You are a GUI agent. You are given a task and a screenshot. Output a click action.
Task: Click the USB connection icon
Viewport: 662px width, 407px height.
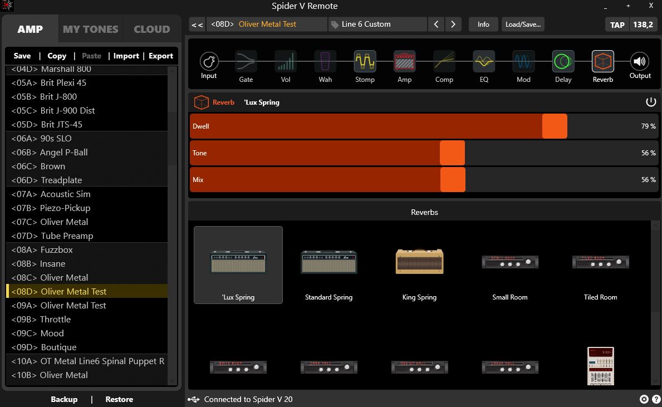tap(193, 399)
